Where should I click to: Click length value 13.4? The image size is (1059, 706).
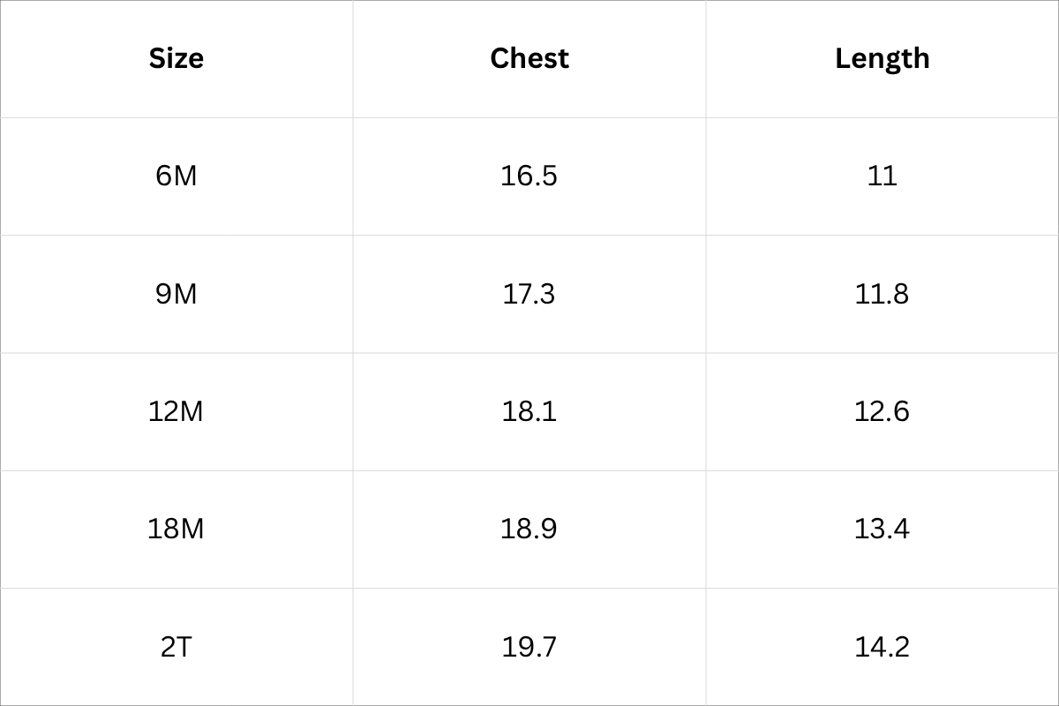(x=882, y=529)
